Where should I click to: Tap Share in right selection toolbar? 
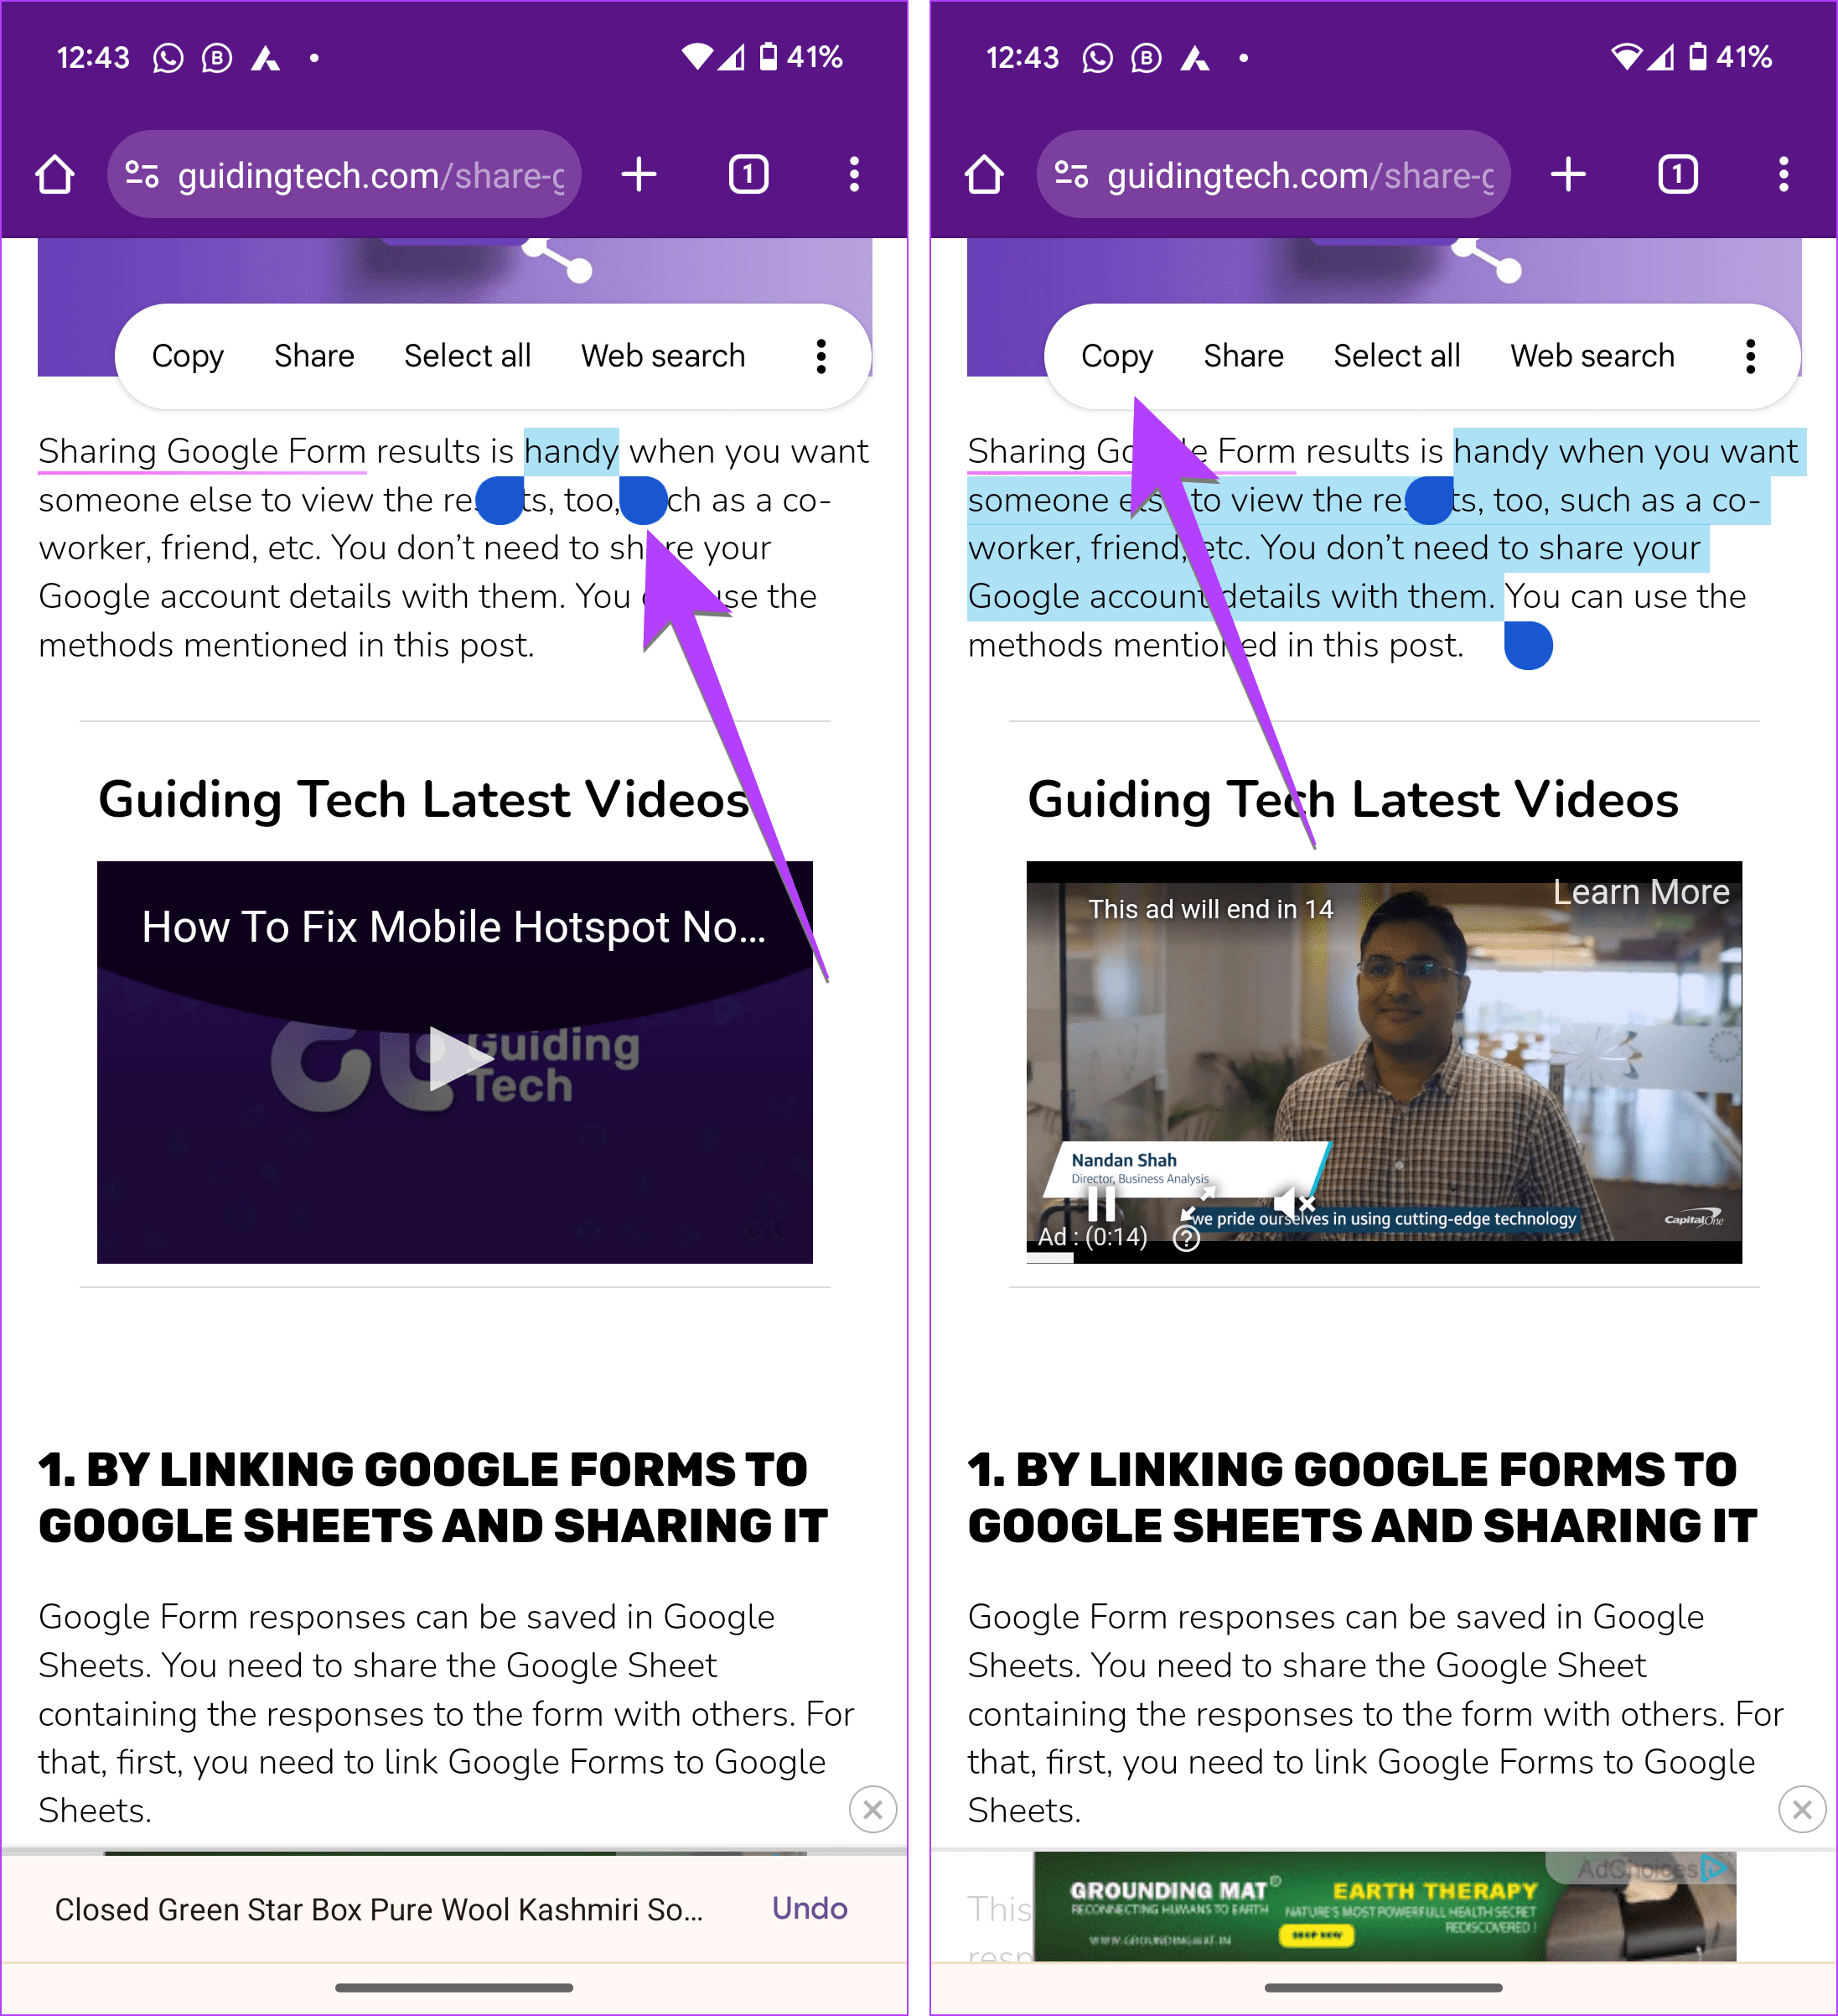coord(1243,356)
